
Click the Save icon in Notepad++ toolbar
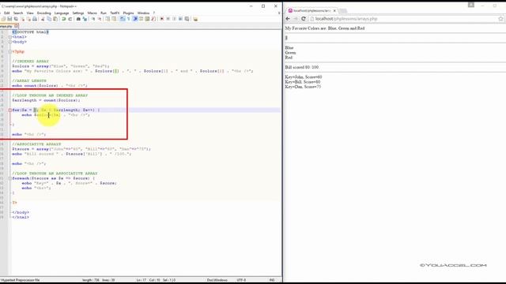[9, 19]
